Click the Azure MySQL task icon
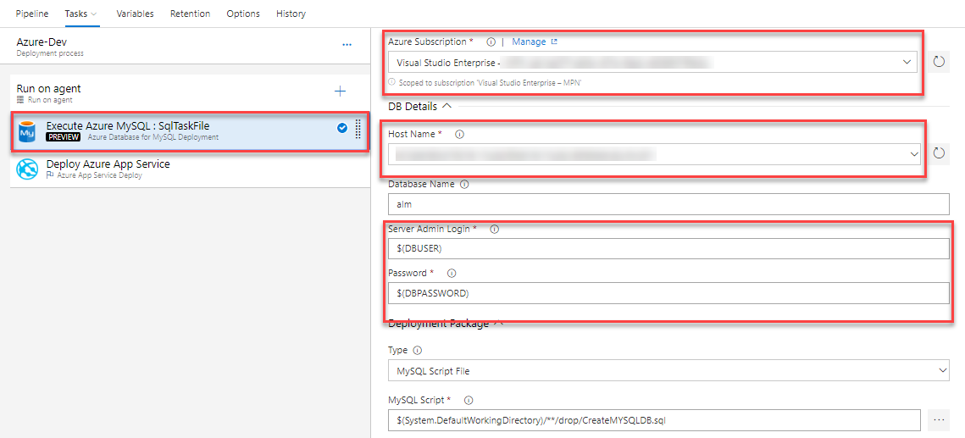This screenshot has width=965, height=438. [28, 131]
